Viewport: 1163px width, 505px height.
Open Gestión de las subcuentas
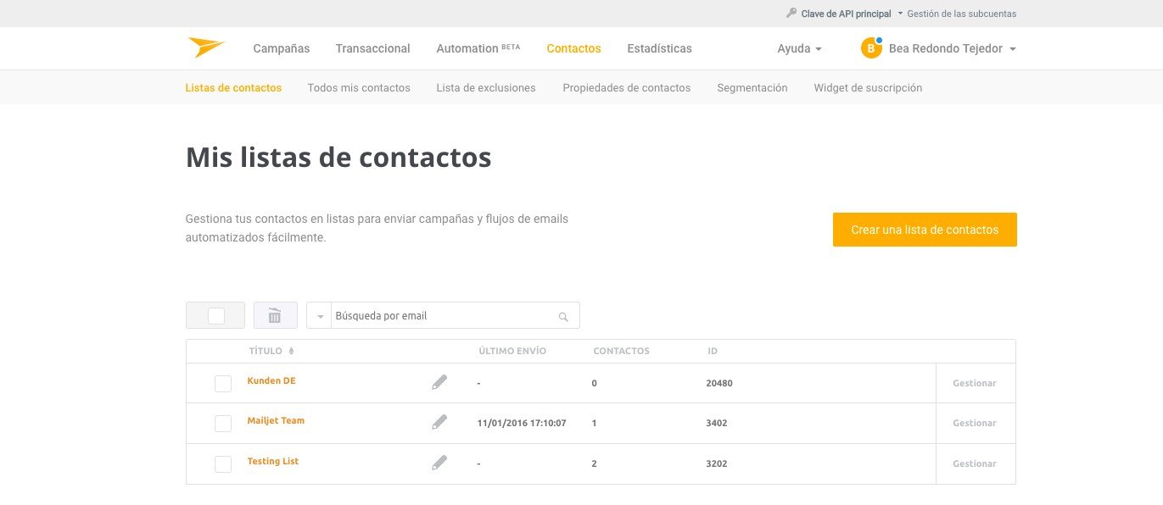point(961,13)
